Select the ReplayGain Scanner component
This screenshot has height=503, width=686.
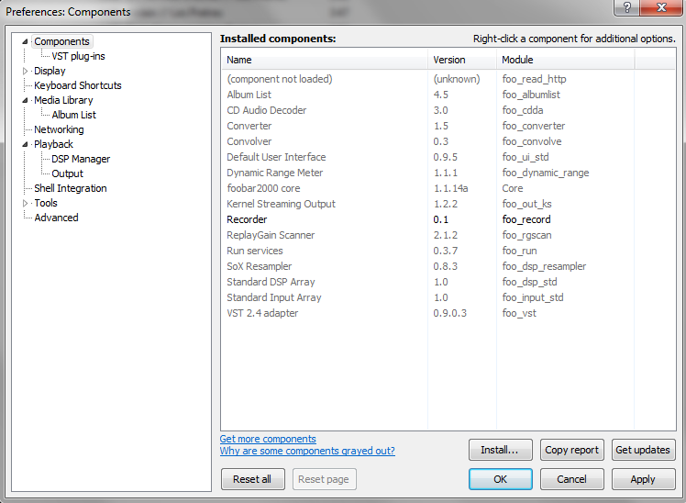[448, 235]
